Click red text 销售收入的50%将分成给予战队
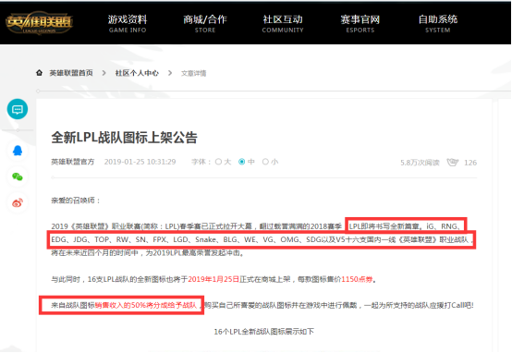512x353 pixels. point(146,305)
